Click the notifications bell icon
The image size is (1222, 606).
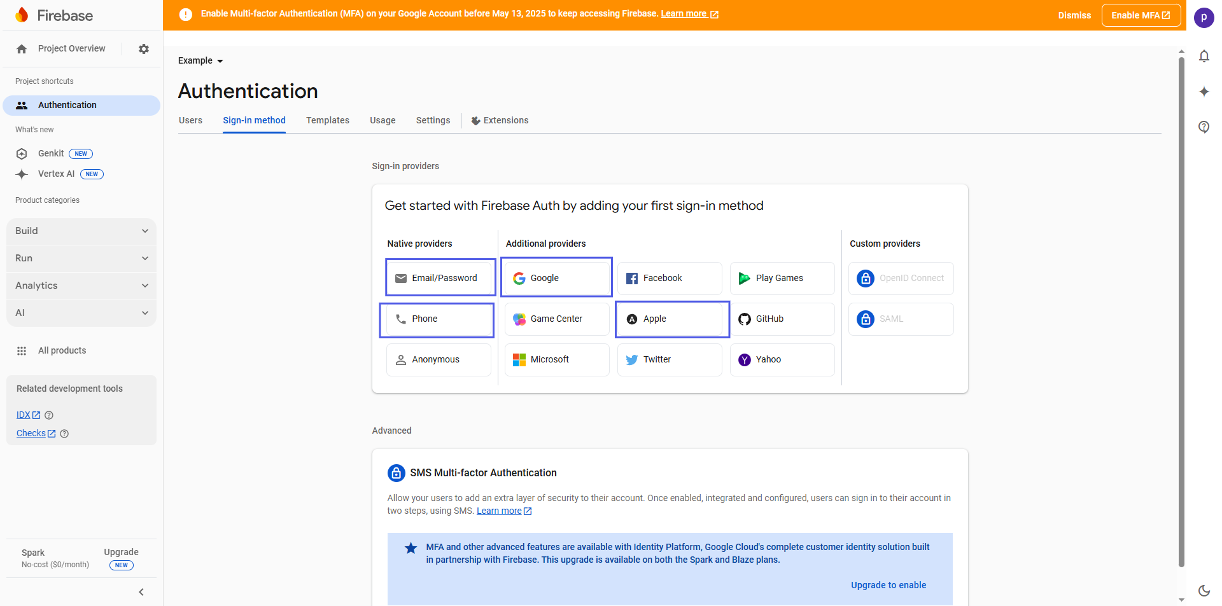click(x=1204, y=56)
